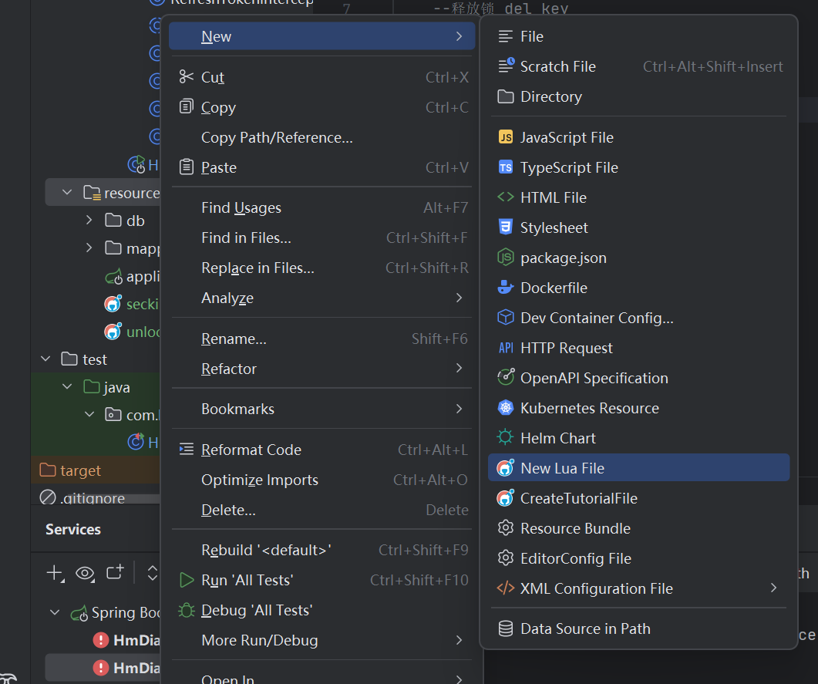This screenshot has width=818, height=684.
Task: Click the Debug 'All Tests' bug icon
Action: tap(187, 610)
